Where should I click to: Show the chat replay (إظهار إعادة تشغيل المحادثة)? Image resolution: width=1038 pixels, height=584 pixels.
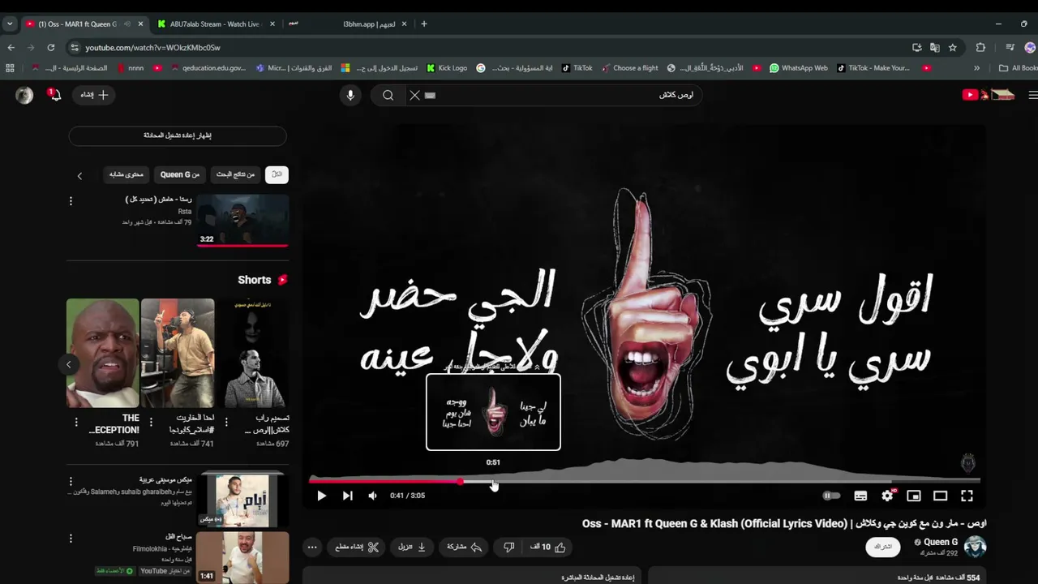(178, 135)
